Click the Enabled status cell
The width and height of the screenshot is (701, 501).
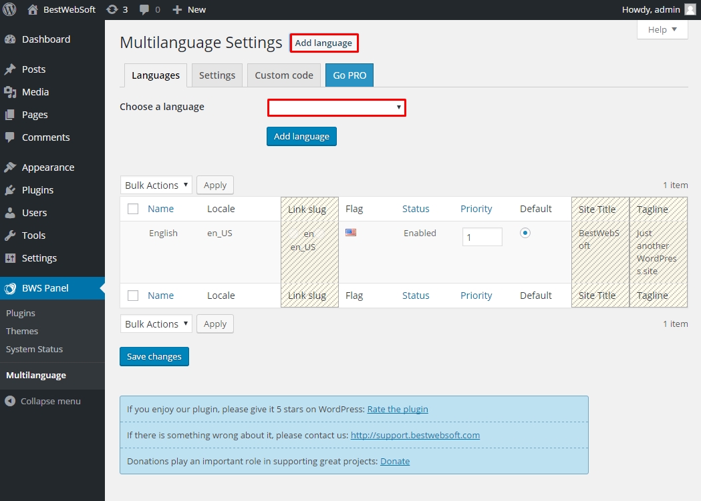(420, 233)
